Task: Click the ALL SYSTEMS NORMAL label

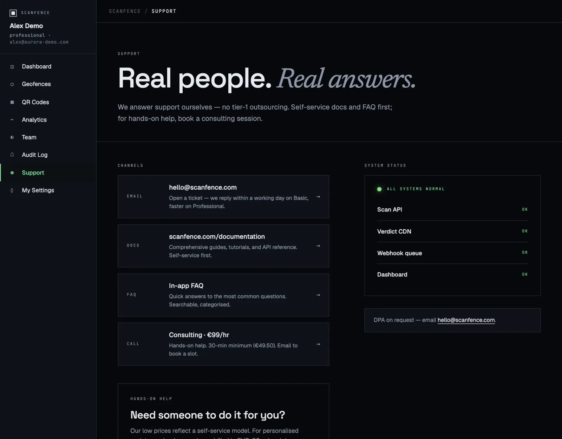Action: point(416,189)
